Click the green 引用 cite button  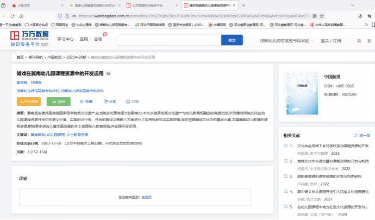click(58, 102)
